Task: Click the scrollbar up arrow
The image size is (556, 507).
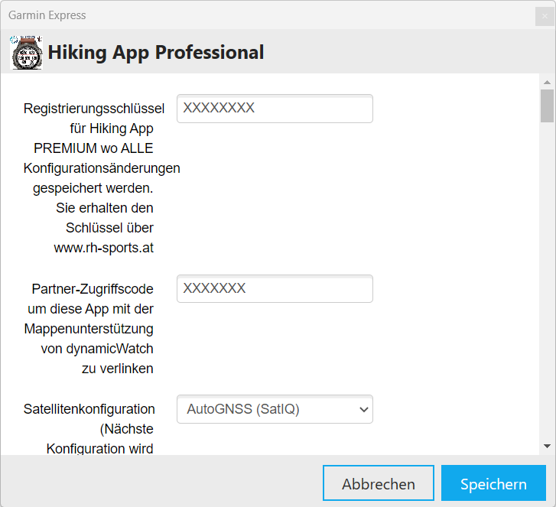Action: click(547, 82)
